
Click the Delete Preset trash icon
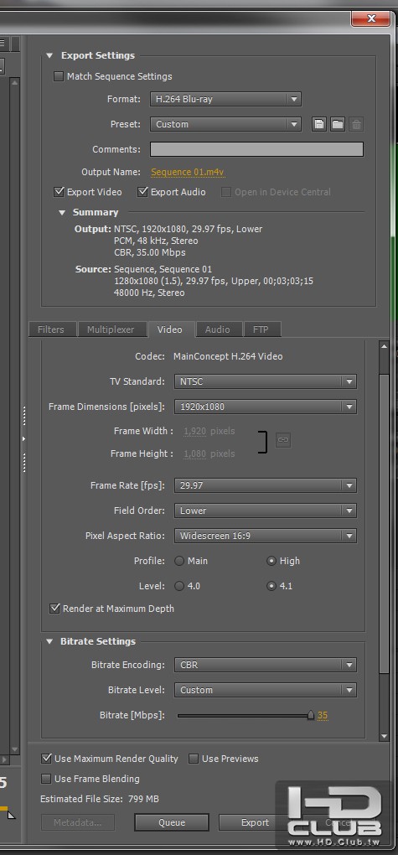[357, 124]
